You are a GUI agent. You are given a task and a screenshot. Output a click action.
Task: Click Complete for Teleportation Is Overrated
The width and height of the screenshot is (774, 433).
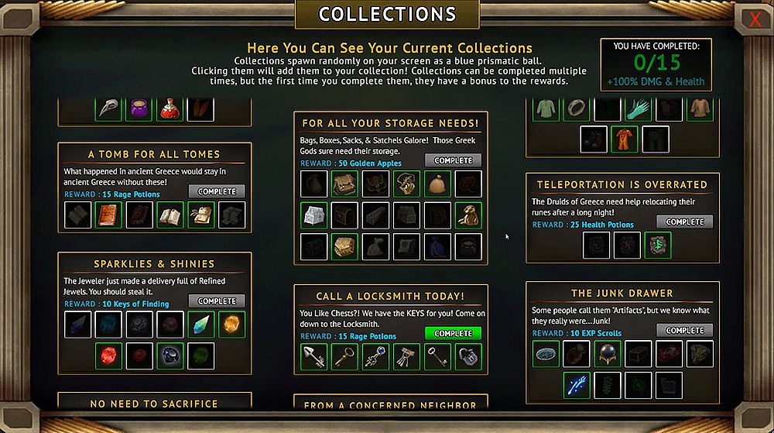(x=685, y=222)
